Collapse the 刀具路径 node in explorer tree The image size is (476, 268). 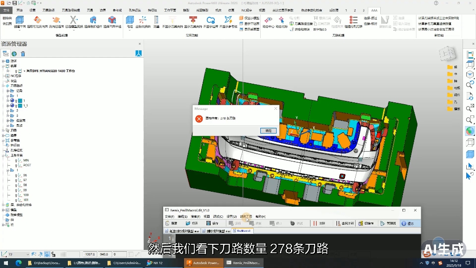3,86
